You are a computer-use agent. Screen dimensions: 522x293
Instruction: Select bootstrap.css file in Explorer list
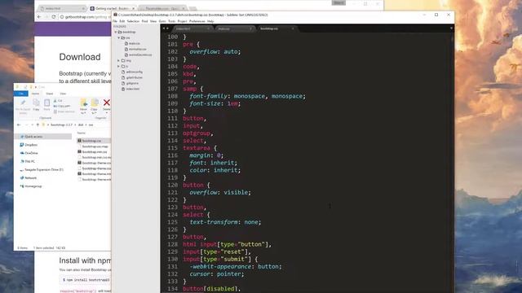94,141
